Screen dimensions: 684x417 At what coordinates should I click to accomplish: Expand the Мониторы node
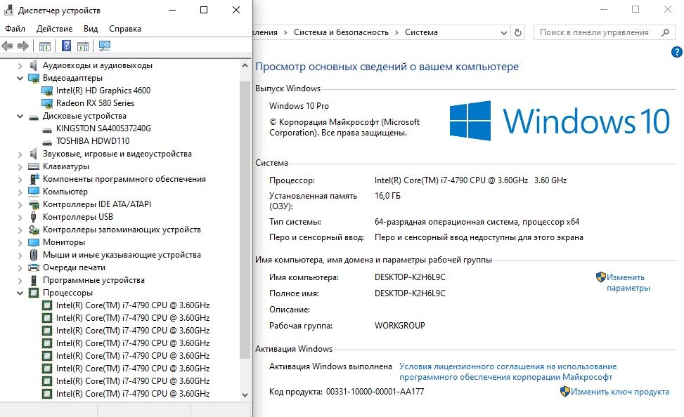click(20, 243)
